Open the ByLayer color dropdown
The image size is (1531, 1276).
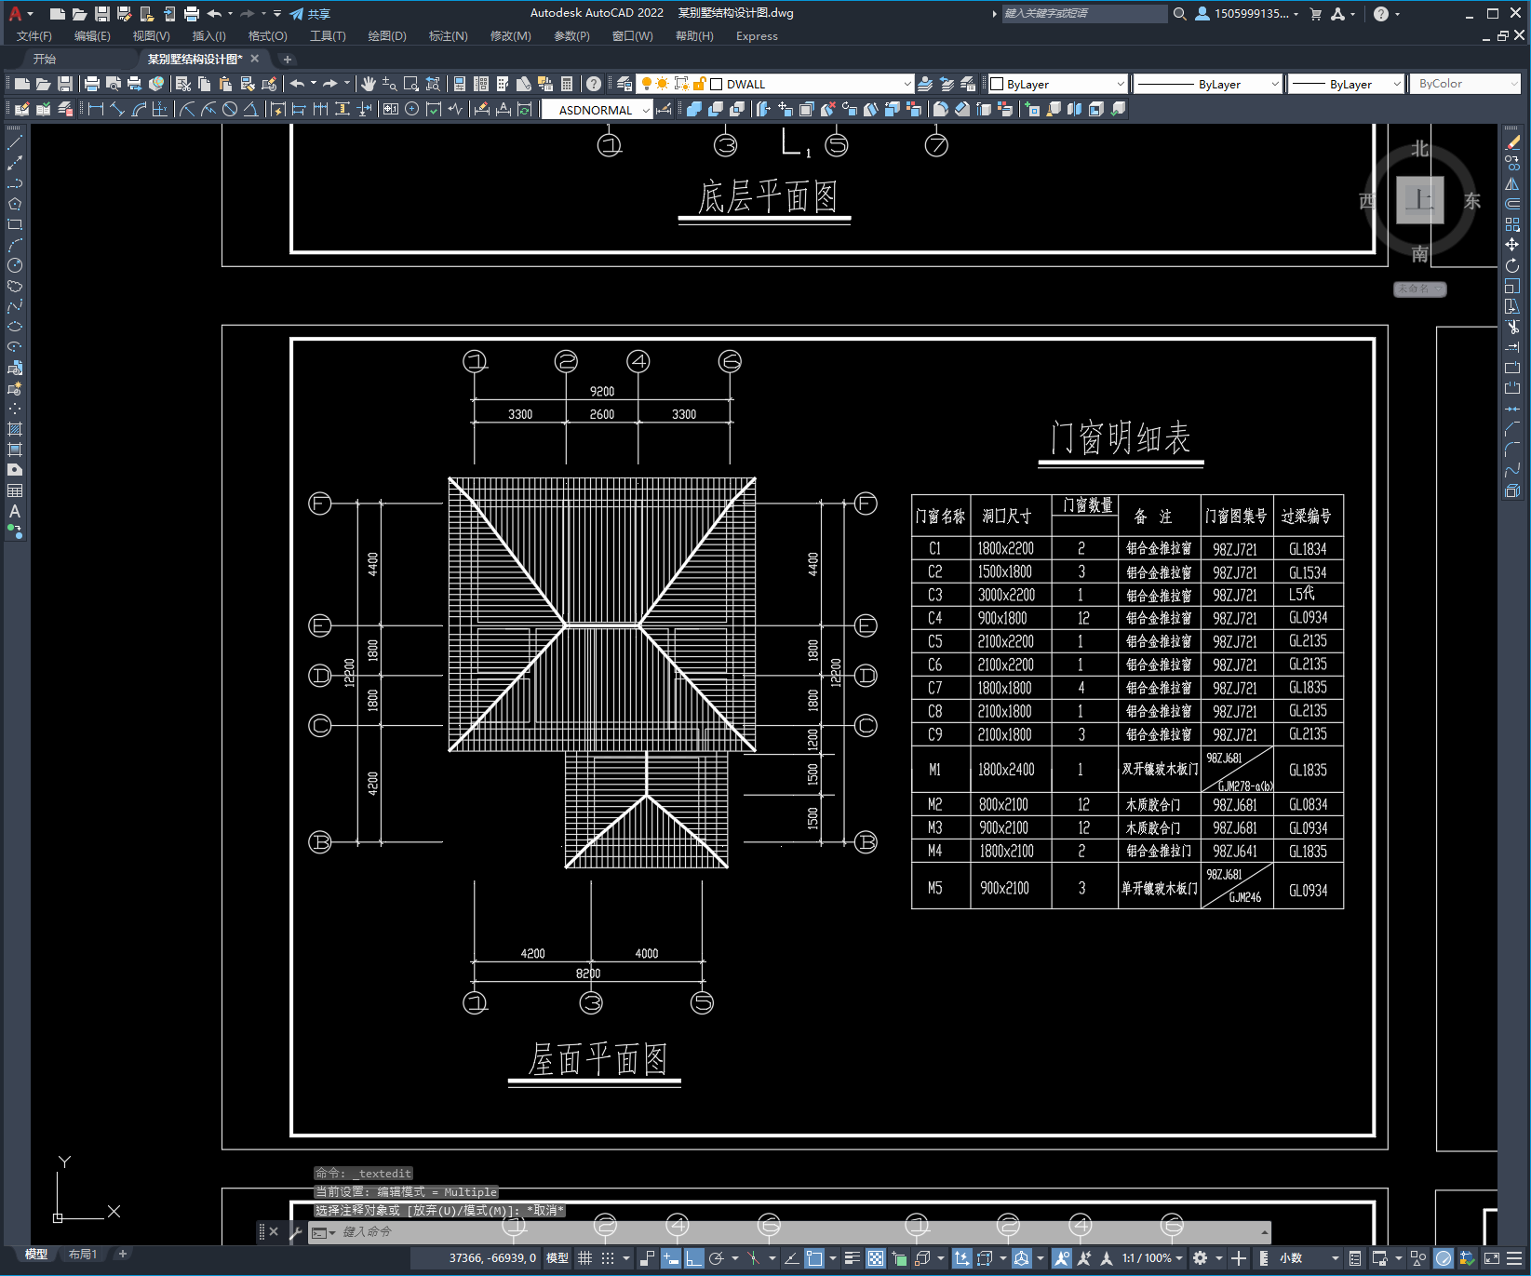pyautogui.click(x=1120, y=84)
